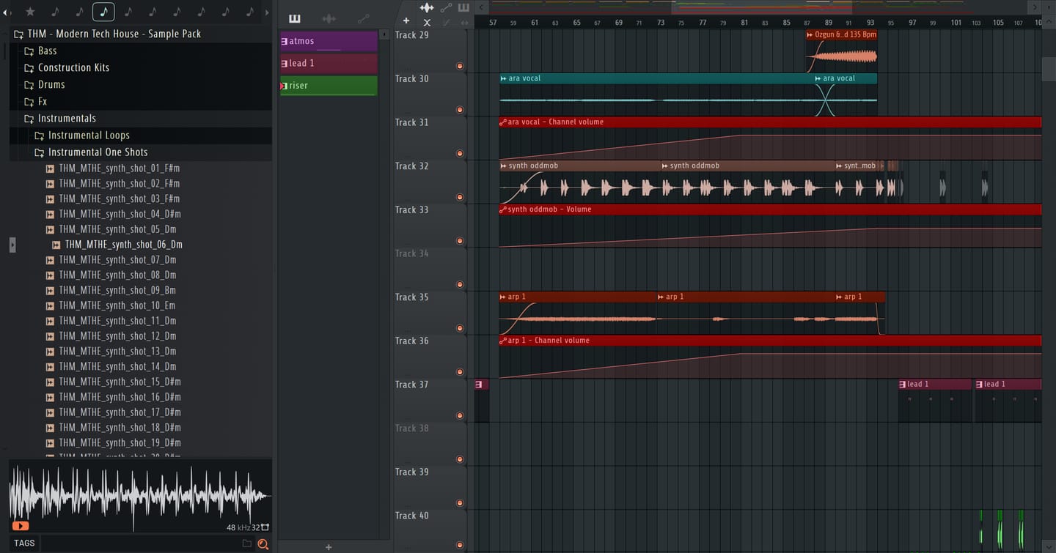Play the sample preview with orange play button
This screenshot has width=1056, height=553.
21,526
